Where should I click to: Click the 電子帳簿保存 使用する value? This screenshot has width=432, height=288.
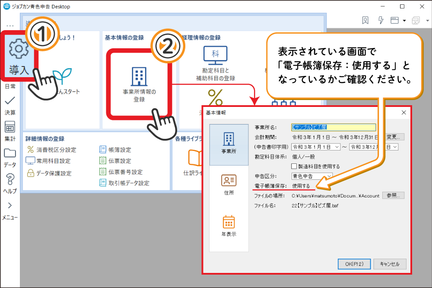click(x=301, y=186)
